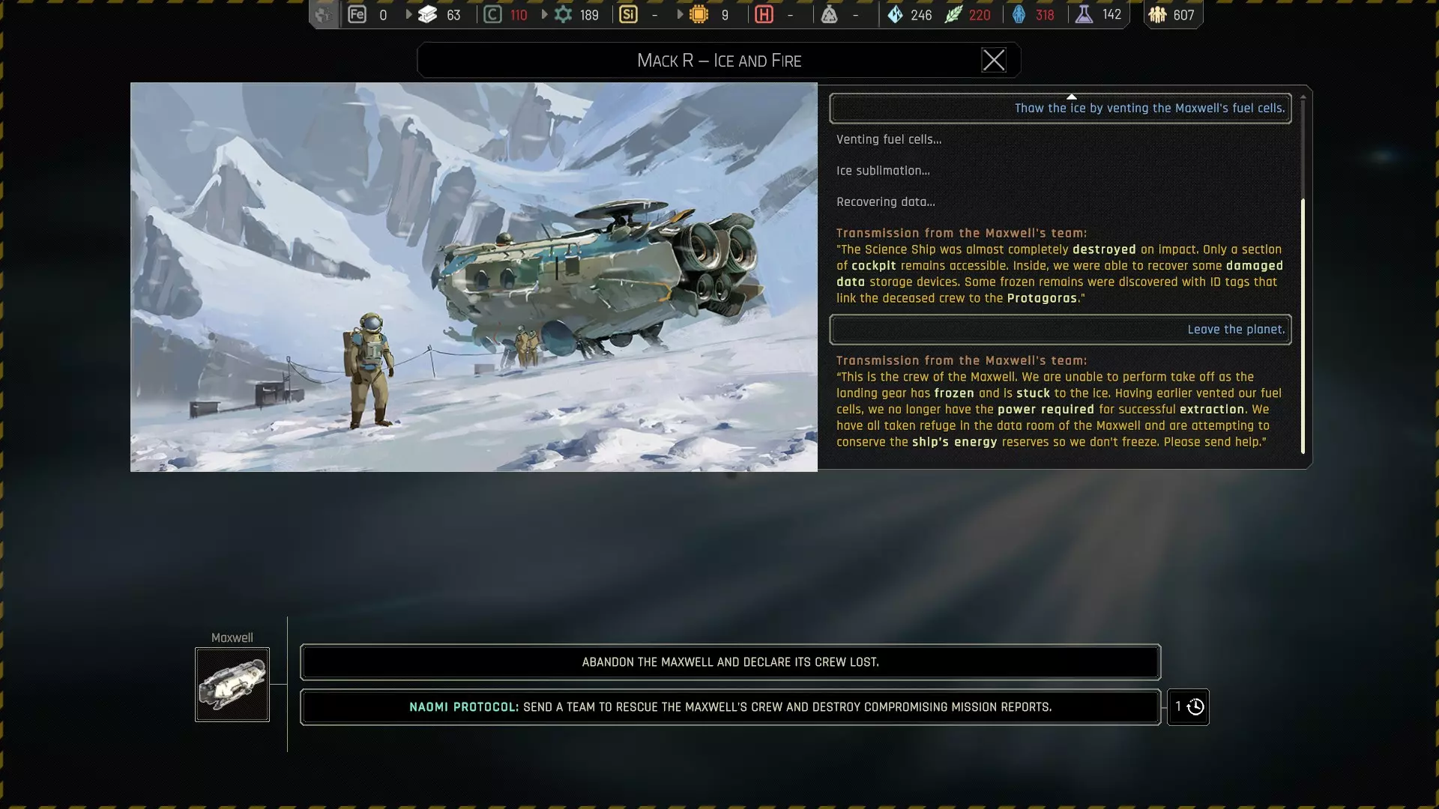Image resolution: width=1439 pixels, height=809 pixels.
Task: Click the Hydrogen (H) resource icon
Action: (764, 14)
